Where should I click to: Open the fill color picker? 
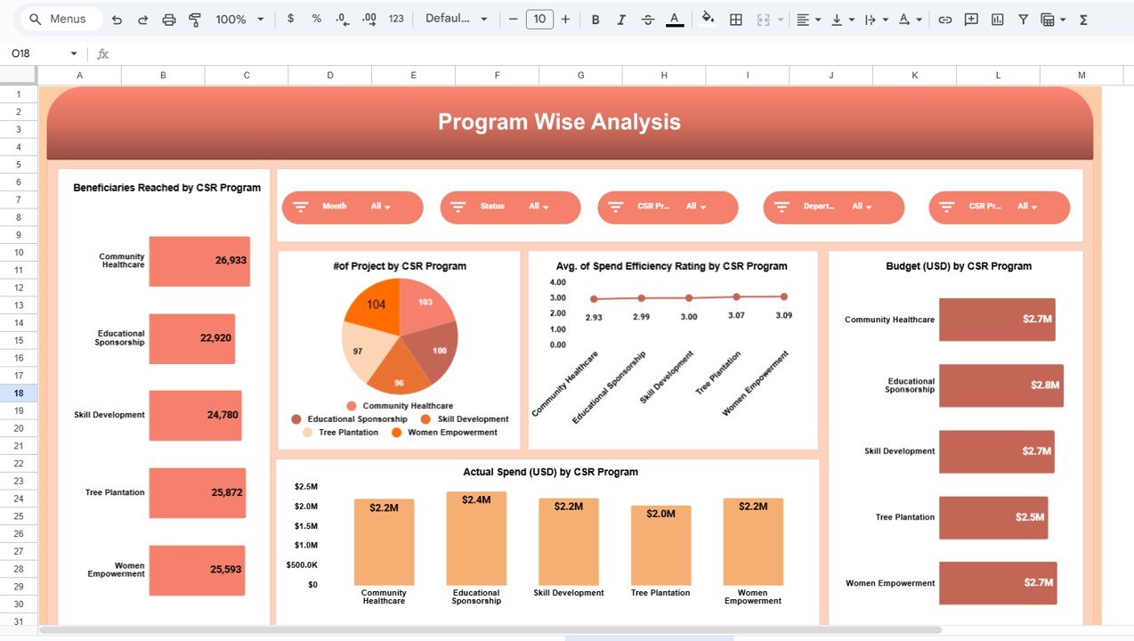click(x=708, y=19)
